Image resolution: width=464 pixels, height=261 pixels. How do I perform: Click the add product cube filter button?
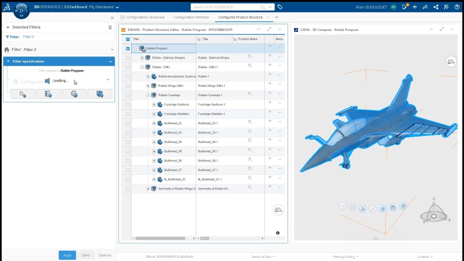100,94
